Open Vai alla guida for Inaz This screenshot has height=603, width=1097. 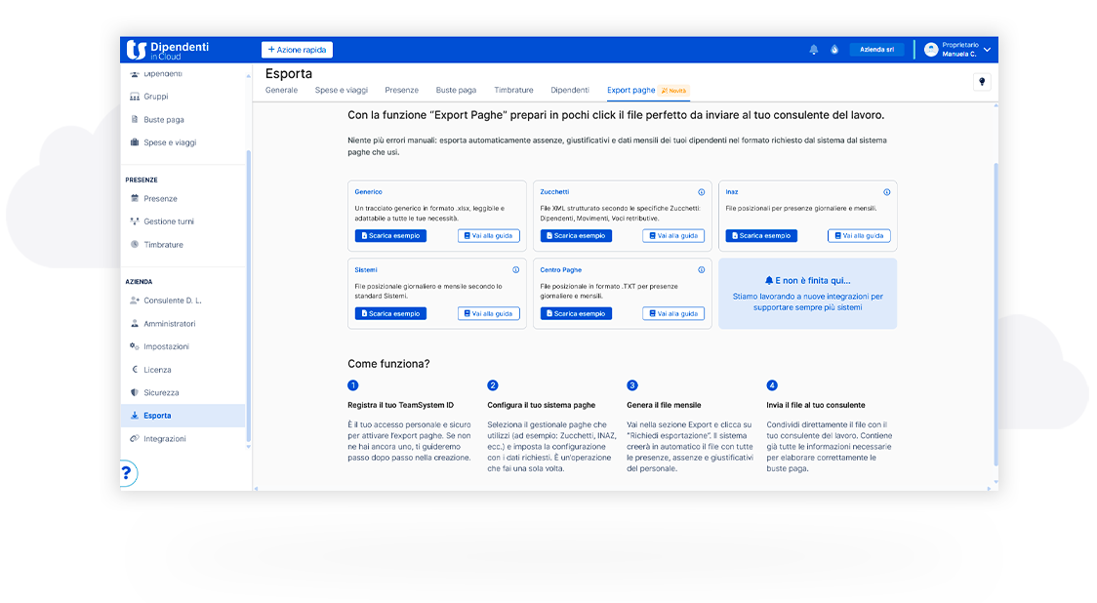coord(859,235)
